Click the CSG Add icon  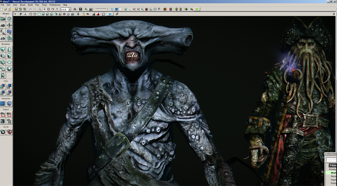[x=3, y=86]
